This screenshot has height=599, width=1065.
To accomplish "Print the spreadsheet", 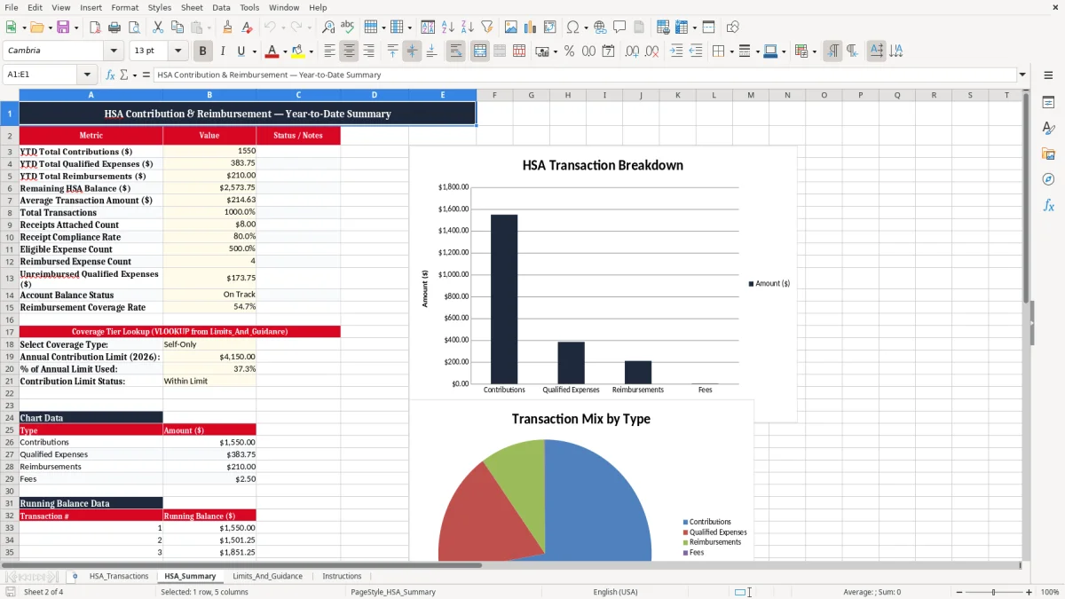I will coord(113,28).
